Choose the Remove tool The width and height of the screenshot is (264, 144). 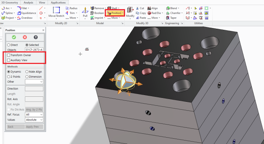(x=97, y=8)
